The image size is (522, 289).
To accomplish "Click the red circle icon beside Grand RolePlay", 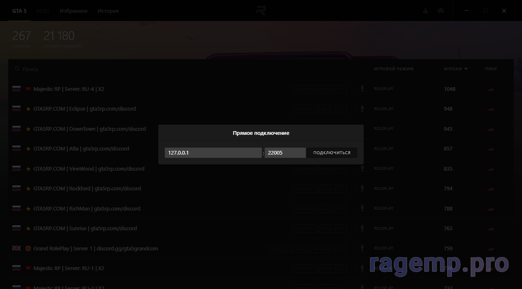I will [28, 248].
